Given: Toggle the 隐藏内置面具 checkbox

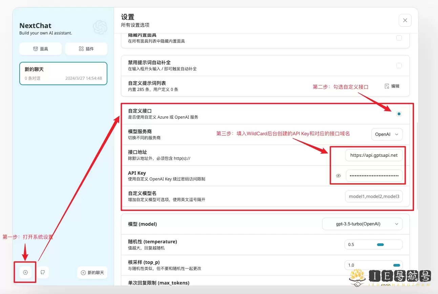Looking at the screenshot, I should (399, 38).
